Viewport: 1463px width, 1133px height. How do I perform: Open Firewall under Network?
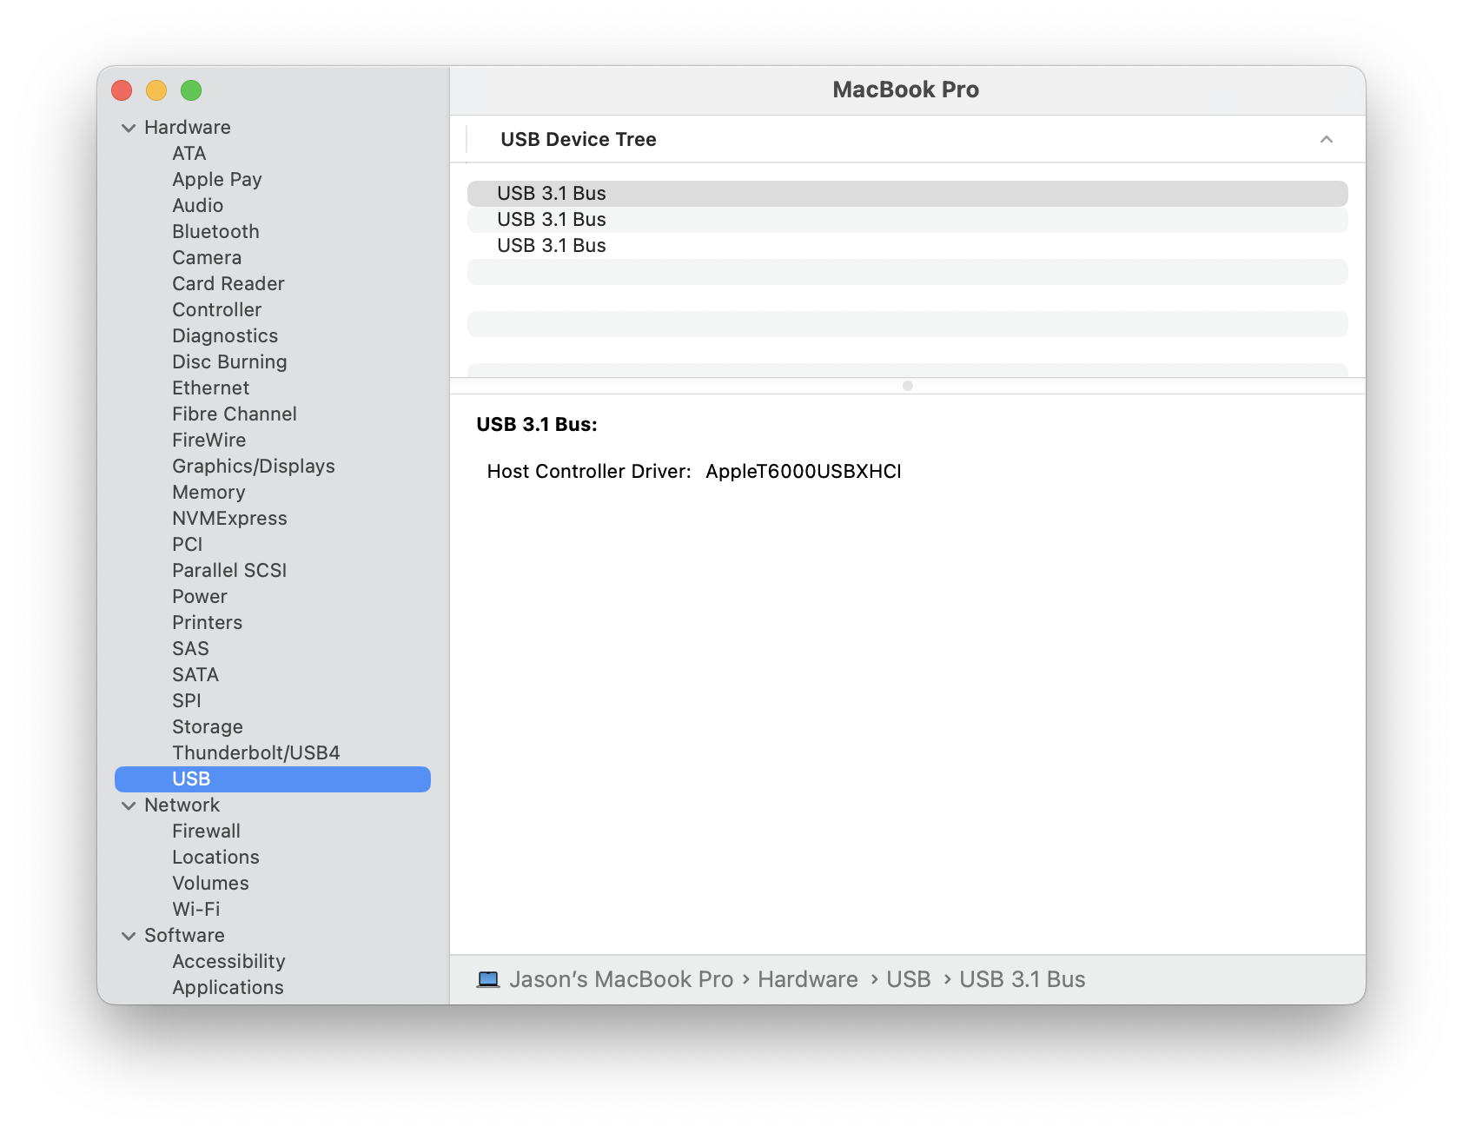(206, 832)
